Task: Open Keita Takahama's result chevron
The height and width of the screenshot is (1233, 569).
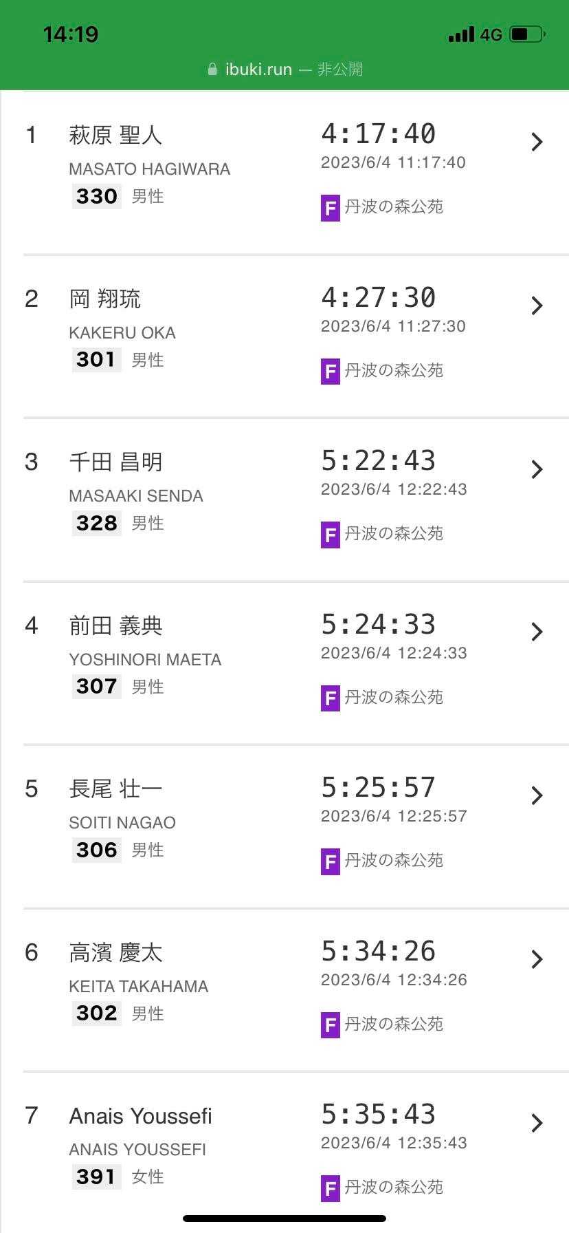Action: [537, 959]
